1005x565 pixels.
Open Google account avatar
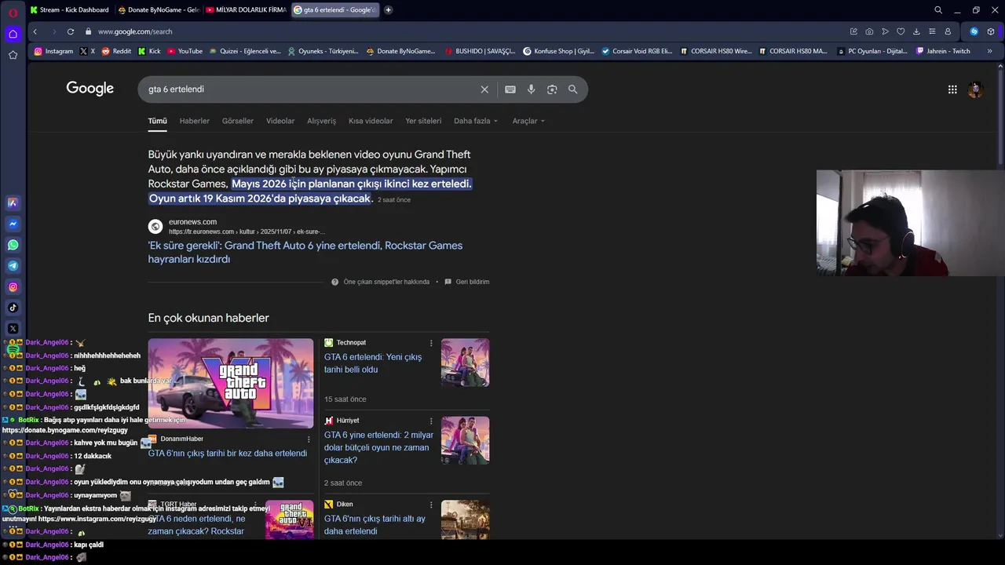(x=976, y=89)
